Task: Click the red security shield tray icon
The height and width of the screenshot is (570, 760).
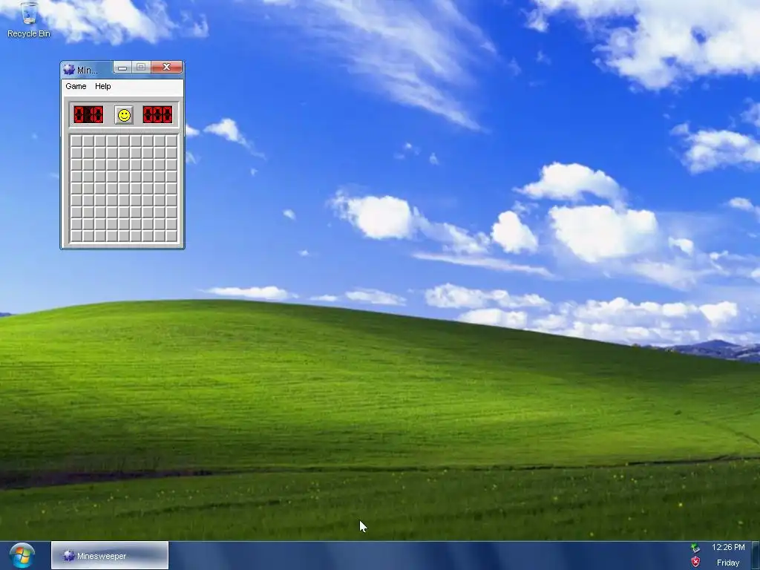Action: click(x=695, y=563)
